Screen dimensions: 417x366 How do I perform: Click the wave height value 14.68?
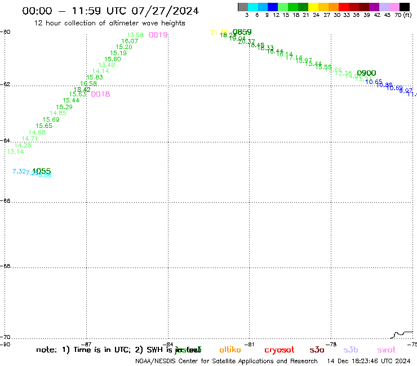pos(37,132)
